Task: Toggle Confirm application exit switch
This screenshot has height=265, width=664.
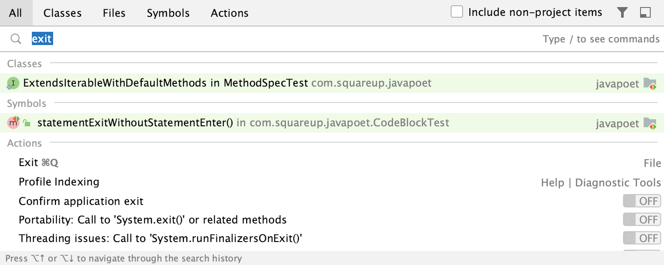Action: (x=641, y=201)
